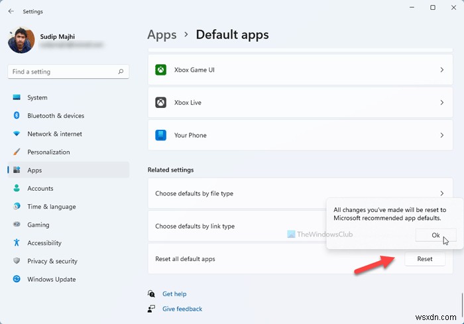Expand the Your Phone entry chevron
This screenshot has width=464, height=324.
pos(441,135)
